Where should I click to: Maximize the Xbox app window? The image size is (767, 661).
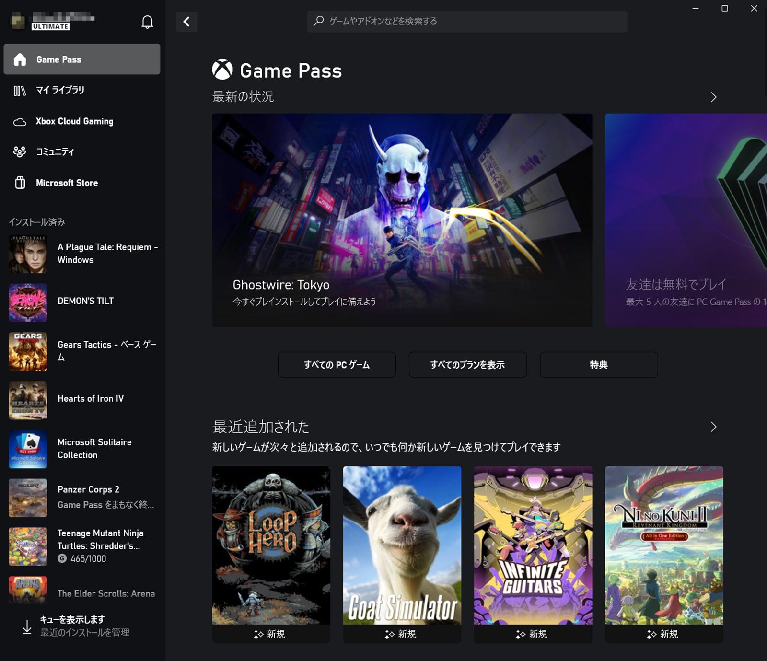725,8
